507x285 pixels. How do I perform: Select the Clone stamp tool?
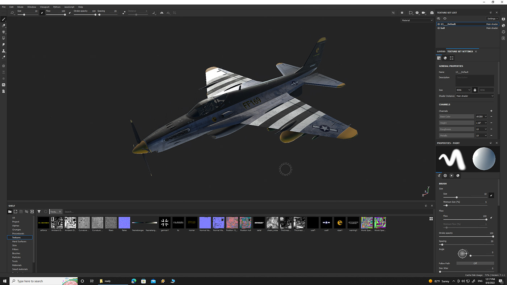pyautogui.click(x=4, y=51)
